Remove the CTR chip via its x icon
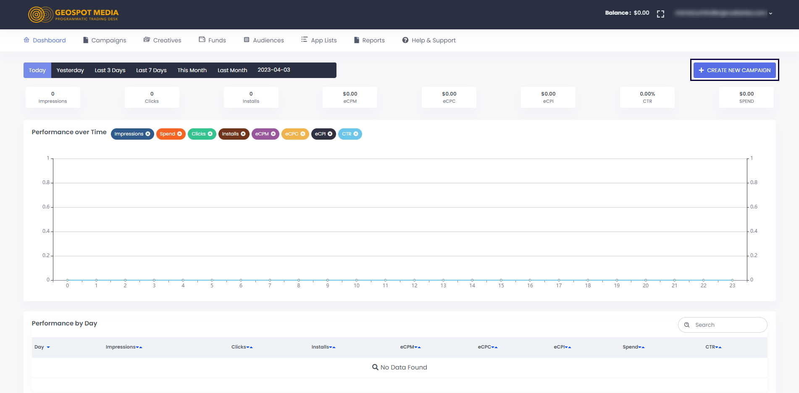Viewport: 799px width, 393px height. 356,134
